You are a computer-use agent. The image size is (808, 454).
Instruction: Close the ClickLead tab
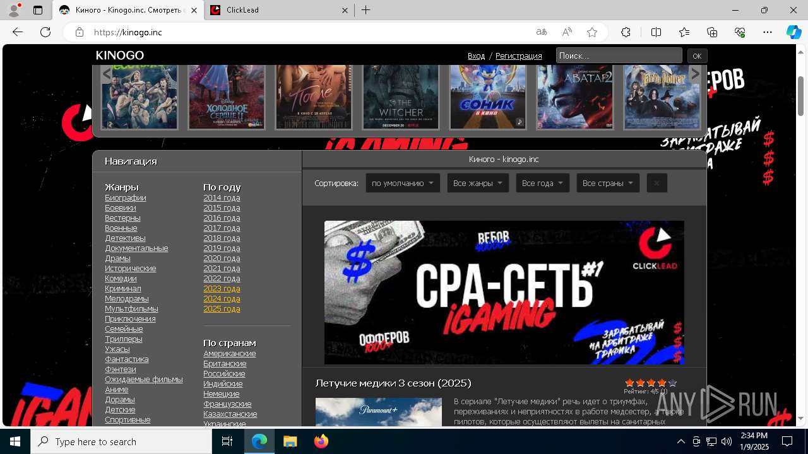[x=345, y=10]
